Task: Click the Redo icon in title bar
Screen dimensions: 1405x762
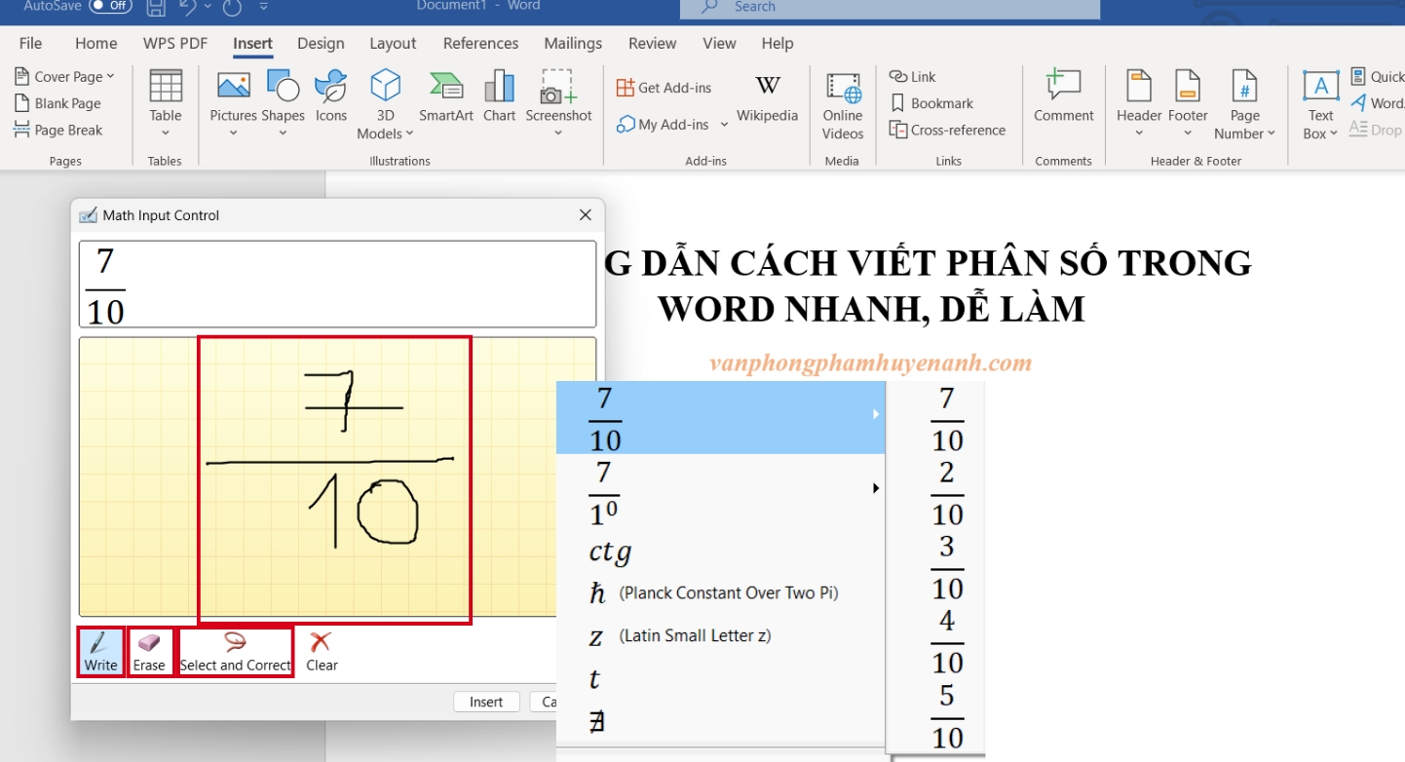Action: point(232,8)
